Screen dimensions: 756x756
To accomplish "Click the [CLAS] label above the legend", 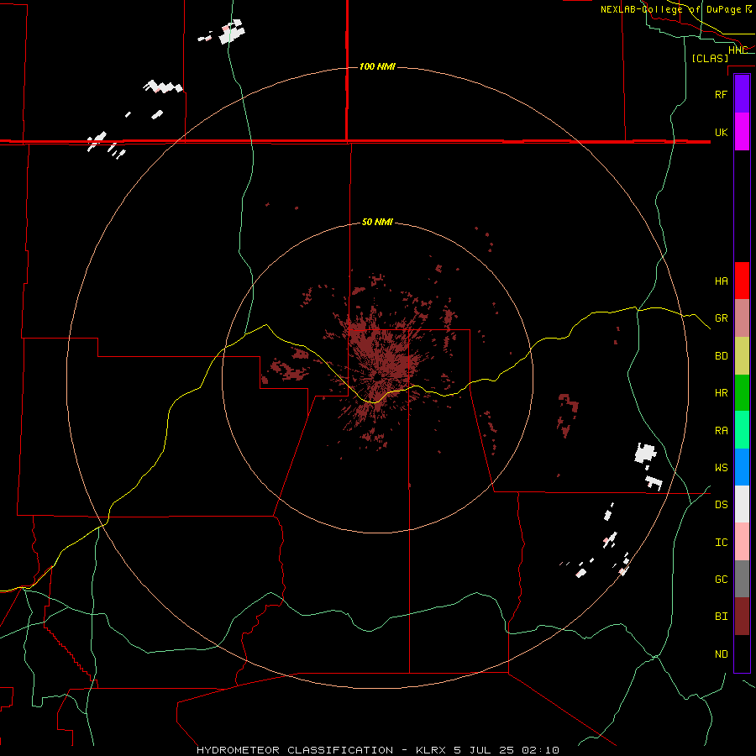I will 710,58.
